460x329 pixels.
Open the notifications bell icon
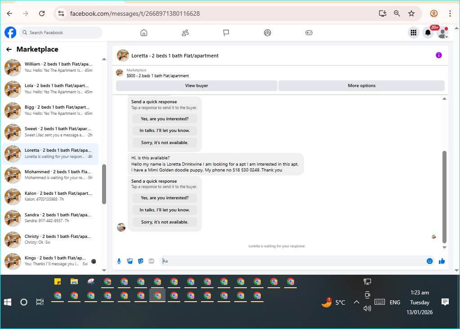(428, 33)
